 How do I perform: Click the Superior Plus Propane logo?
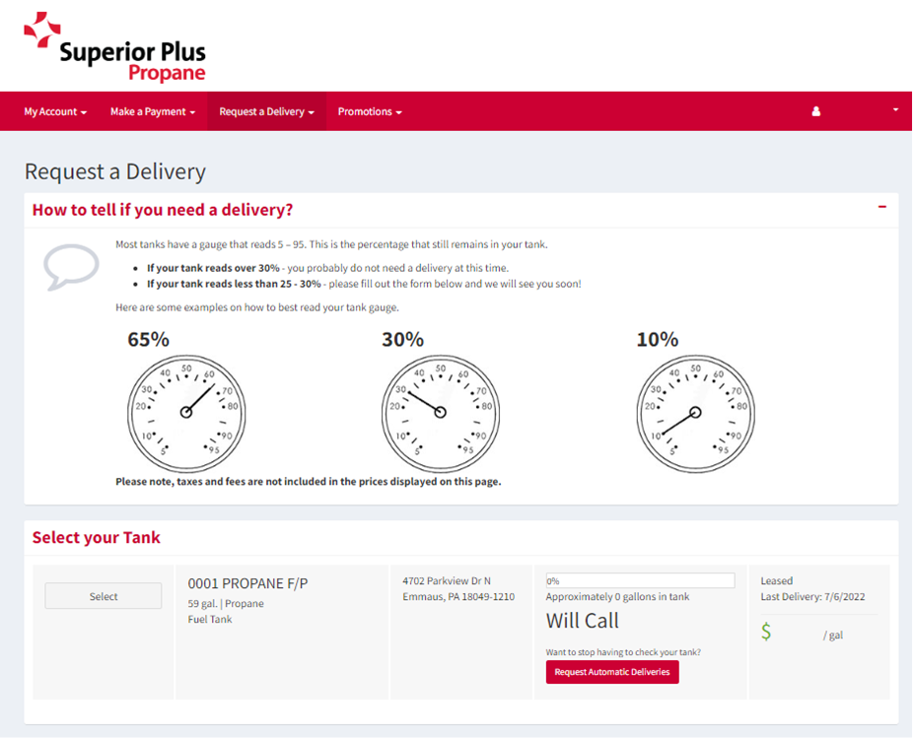click(x=114, y=46)
